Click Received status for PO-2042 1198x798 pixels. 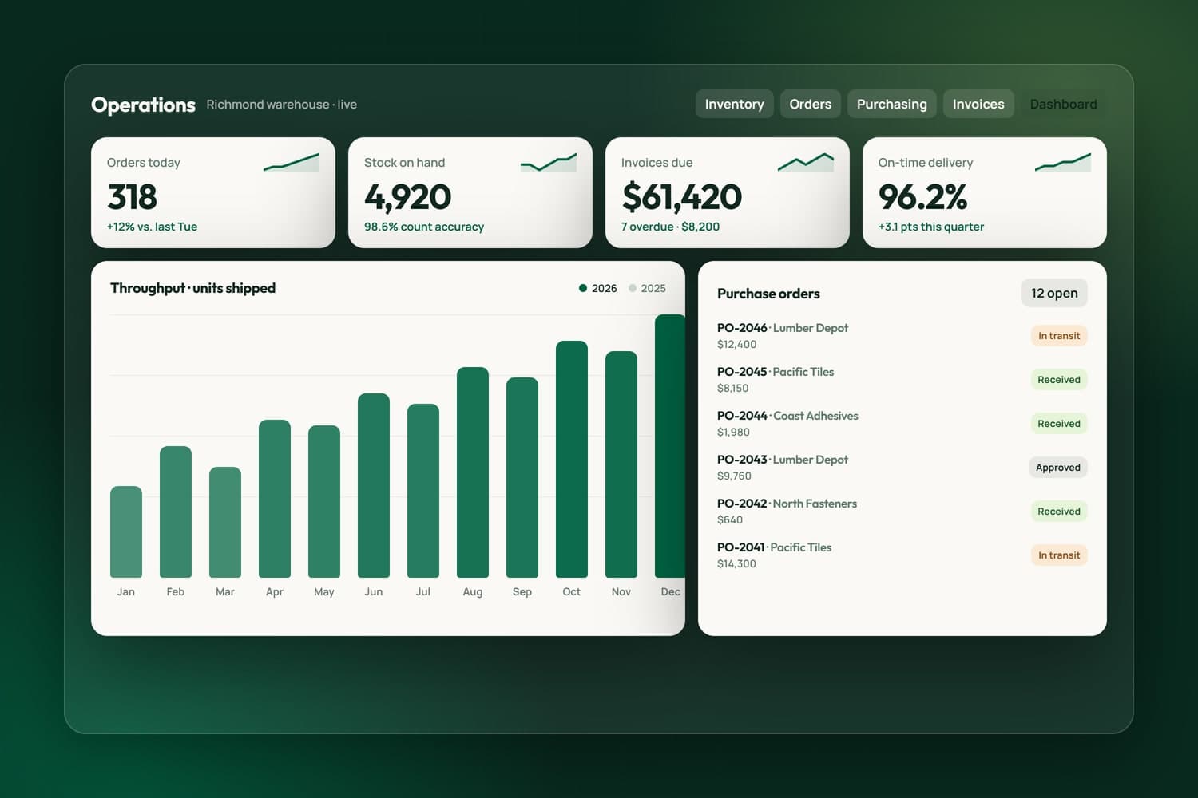click(1059, 512)
